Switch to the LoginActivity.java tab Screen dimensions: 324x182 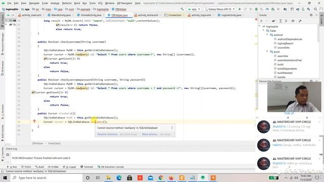pos(231,15)
